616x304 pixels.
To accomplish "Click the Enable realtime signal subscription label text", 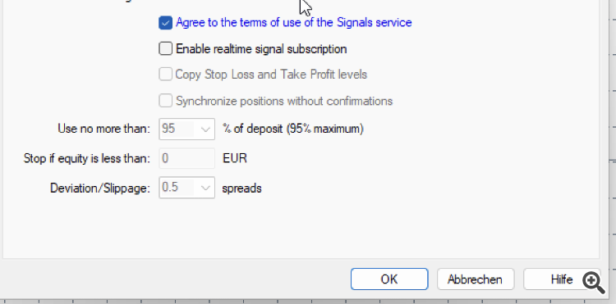I will (x=261, y=49).
